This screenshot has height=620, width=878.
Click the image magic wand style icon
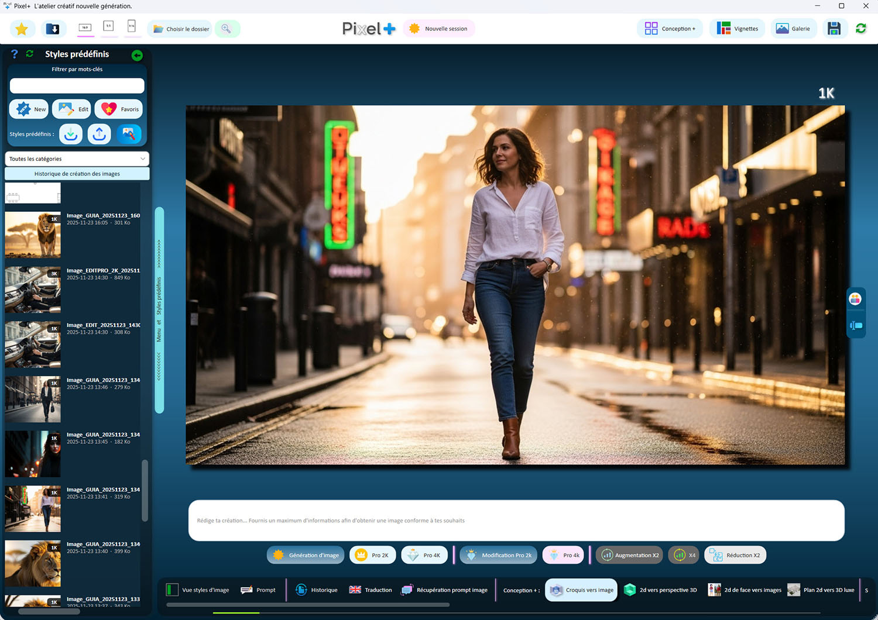tap(129, 134)
